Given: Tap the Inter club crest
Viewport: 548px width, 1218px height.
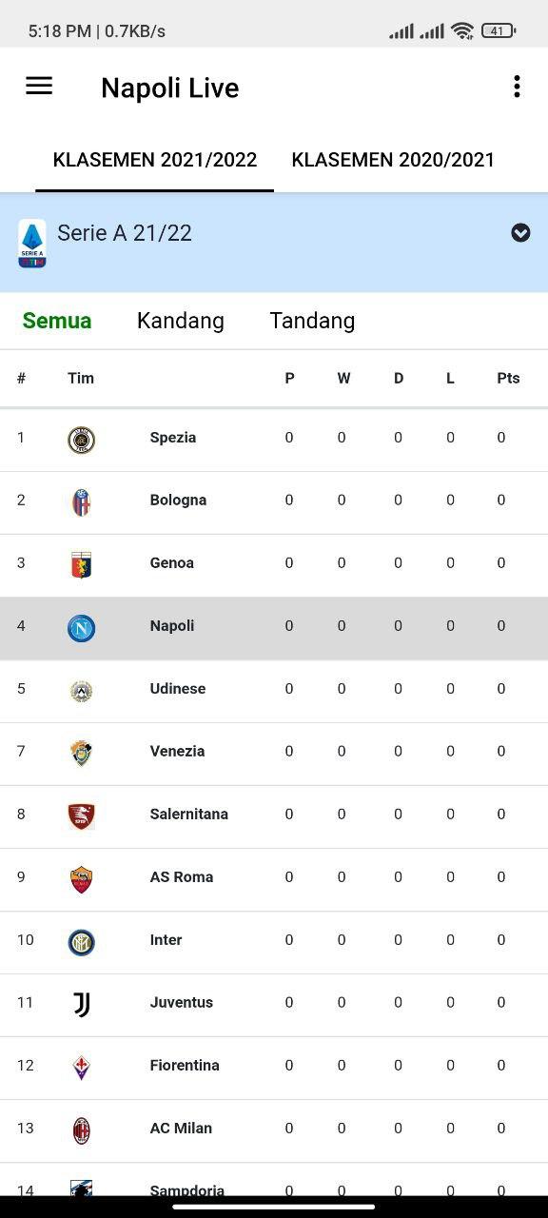Looking at the screenshot, I should pyautogui.click(x=81, y=942).
